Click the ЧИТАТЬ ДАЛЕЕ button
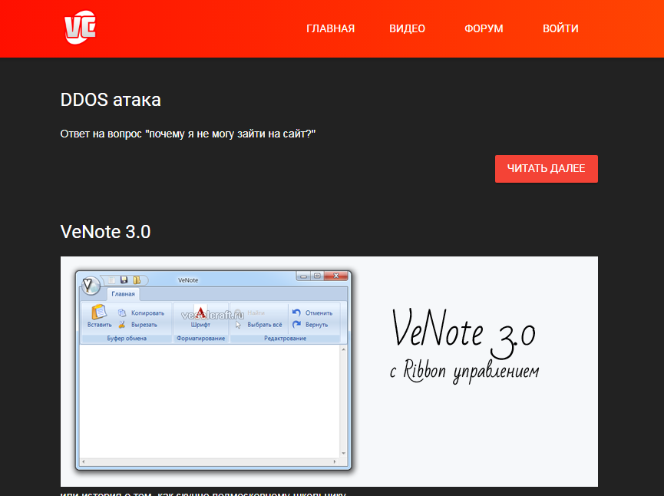Image resolution: width=664 pixels, height=496 pixels. tap(547, 169)
